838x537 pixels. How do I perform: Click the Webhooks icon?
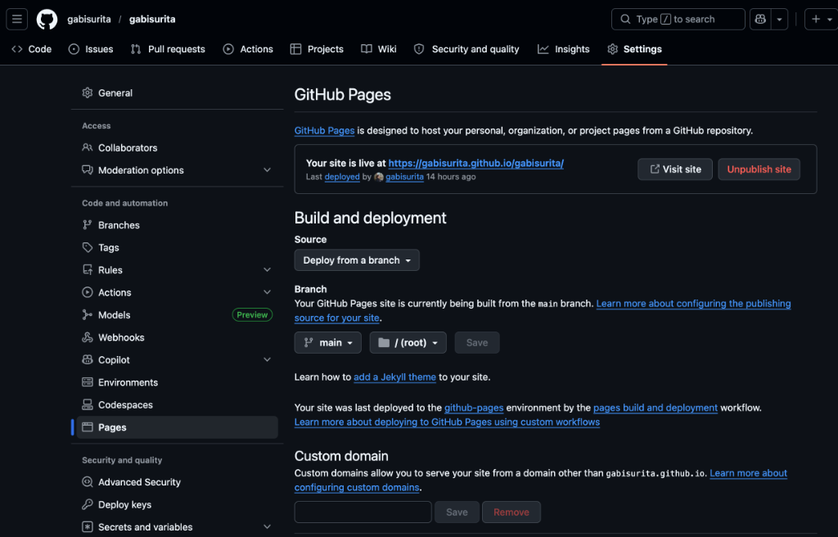coord(87,337)
